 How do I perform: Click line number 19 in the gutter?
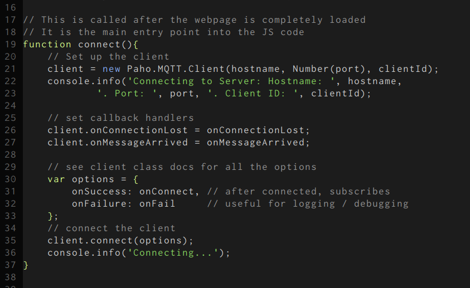click(x=10, y=44)
